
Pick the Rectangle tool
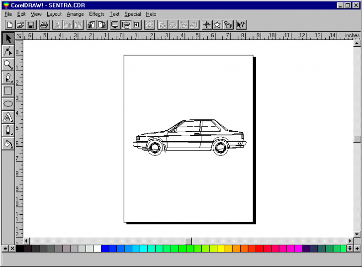tap(8, 90)
